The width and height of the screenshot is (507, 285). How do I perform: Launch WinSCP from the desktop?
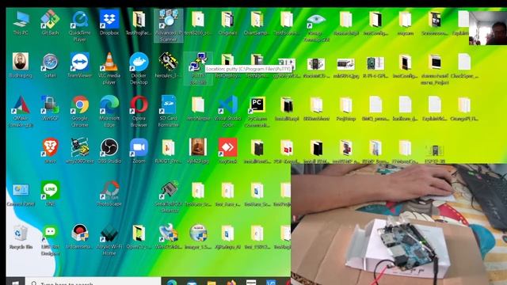[50, 108]
